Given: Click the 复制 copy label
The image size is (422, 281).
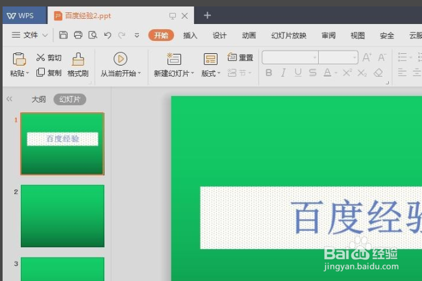Looking at the screenshot, I should tap(55, 73).
